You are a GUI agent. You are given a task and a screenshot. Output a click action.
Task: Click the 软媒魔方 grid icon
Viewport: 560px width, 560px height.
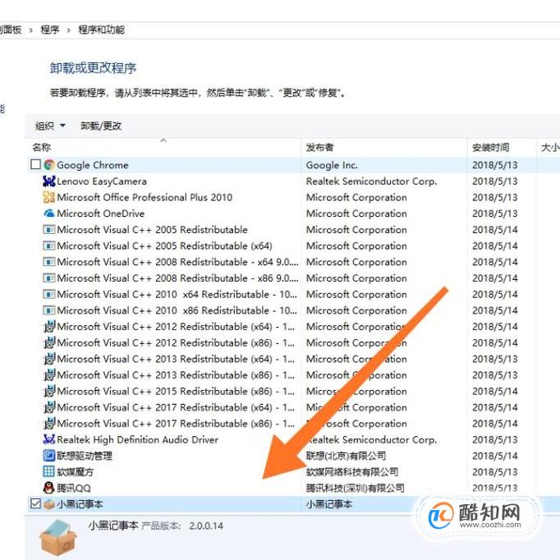[49, 471]
